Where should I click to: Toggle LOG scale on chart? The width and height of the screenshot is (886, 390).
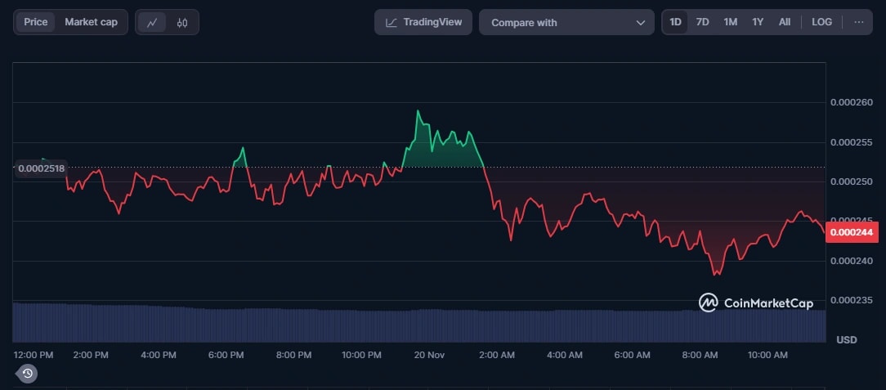tap(821, 22)
